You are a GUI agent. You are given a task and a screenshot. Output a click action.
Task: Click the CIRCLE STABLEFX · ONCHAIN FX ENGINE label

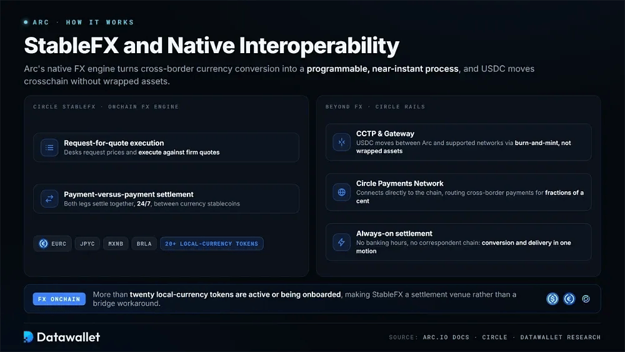[x=106, y=107]
